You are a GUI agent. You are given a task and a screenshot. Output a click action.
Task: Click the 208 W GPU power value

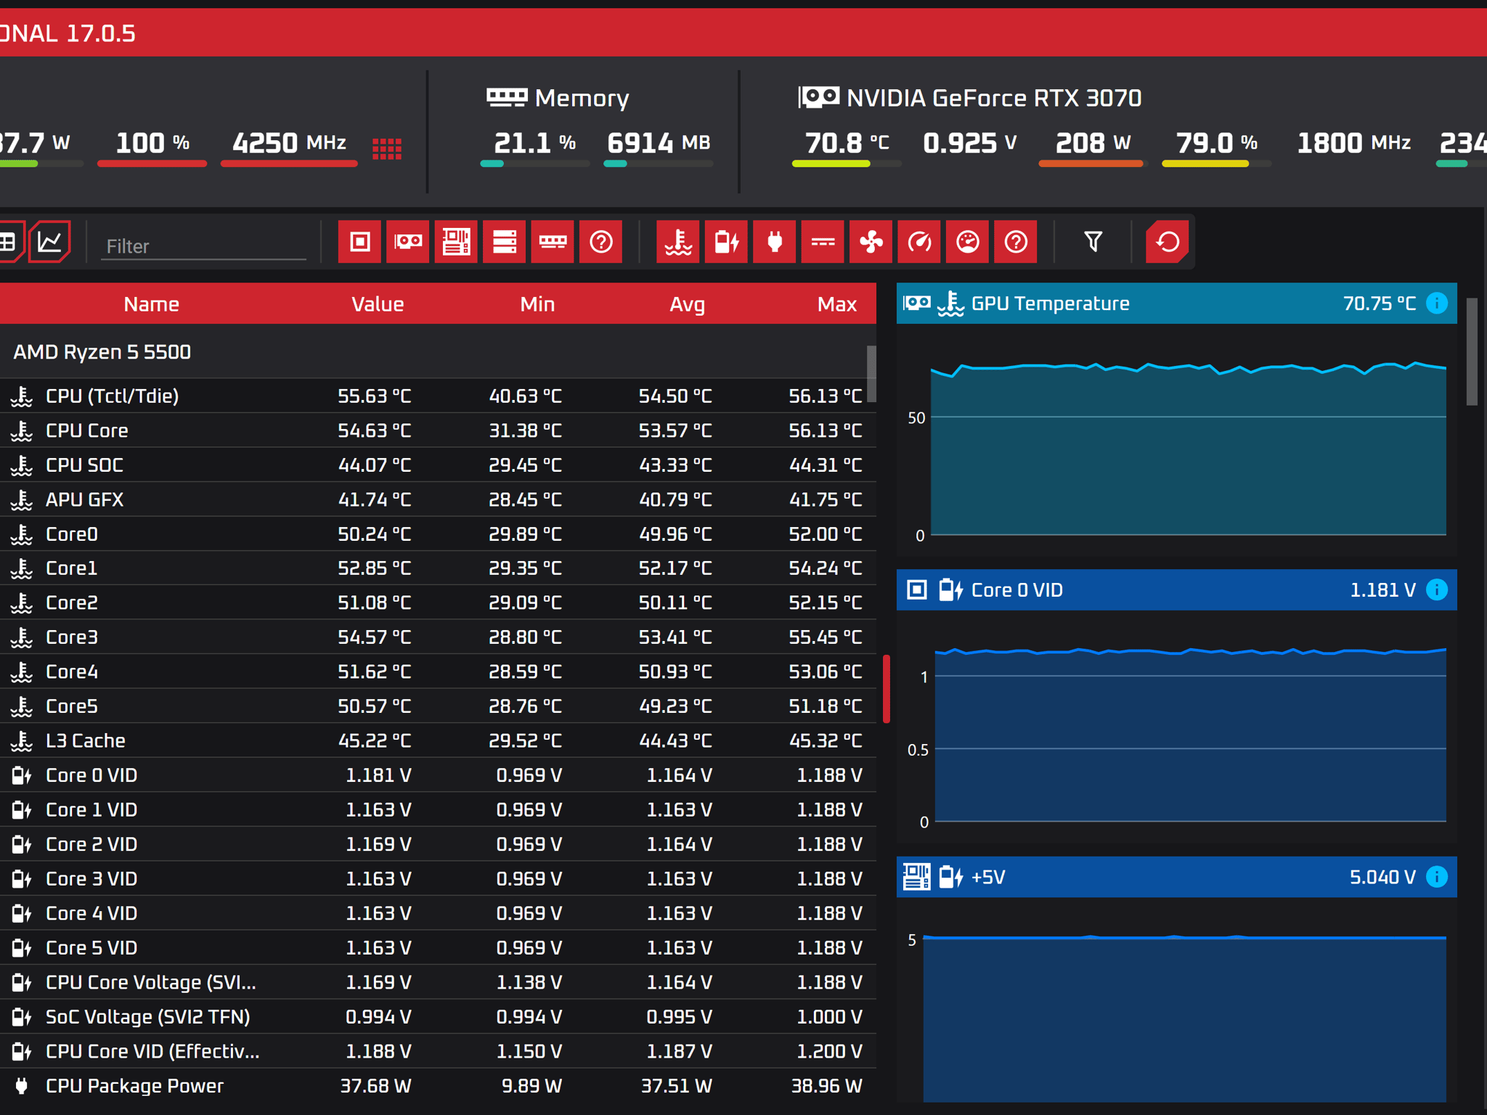pos(1093,142)
